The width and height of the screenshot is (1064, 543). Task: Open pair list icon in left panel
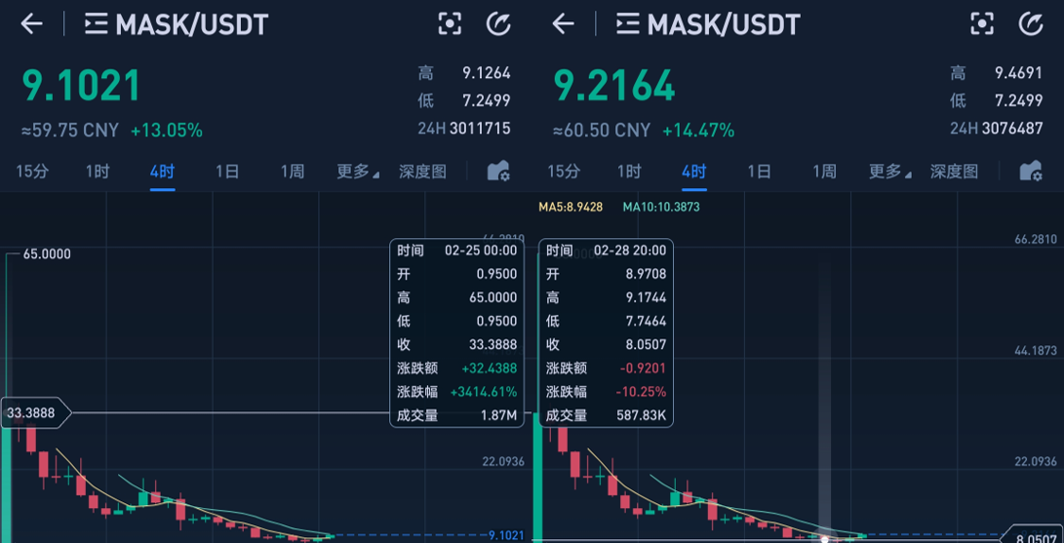coord(96,24)
